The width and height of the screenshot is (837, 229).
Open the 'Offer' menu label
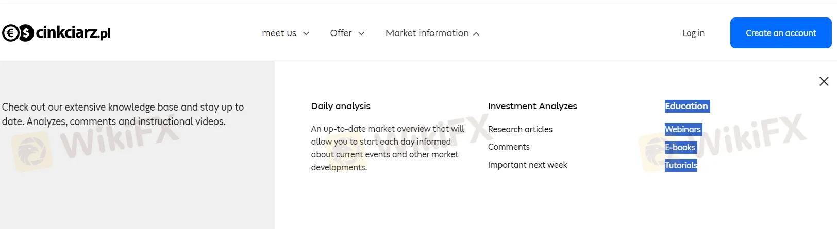point(341,33)
